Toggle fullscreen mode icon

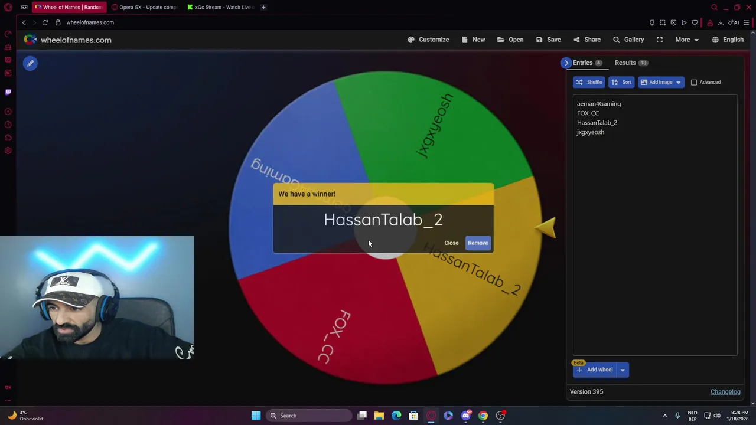pyautogui.click(x=660, y=40)
